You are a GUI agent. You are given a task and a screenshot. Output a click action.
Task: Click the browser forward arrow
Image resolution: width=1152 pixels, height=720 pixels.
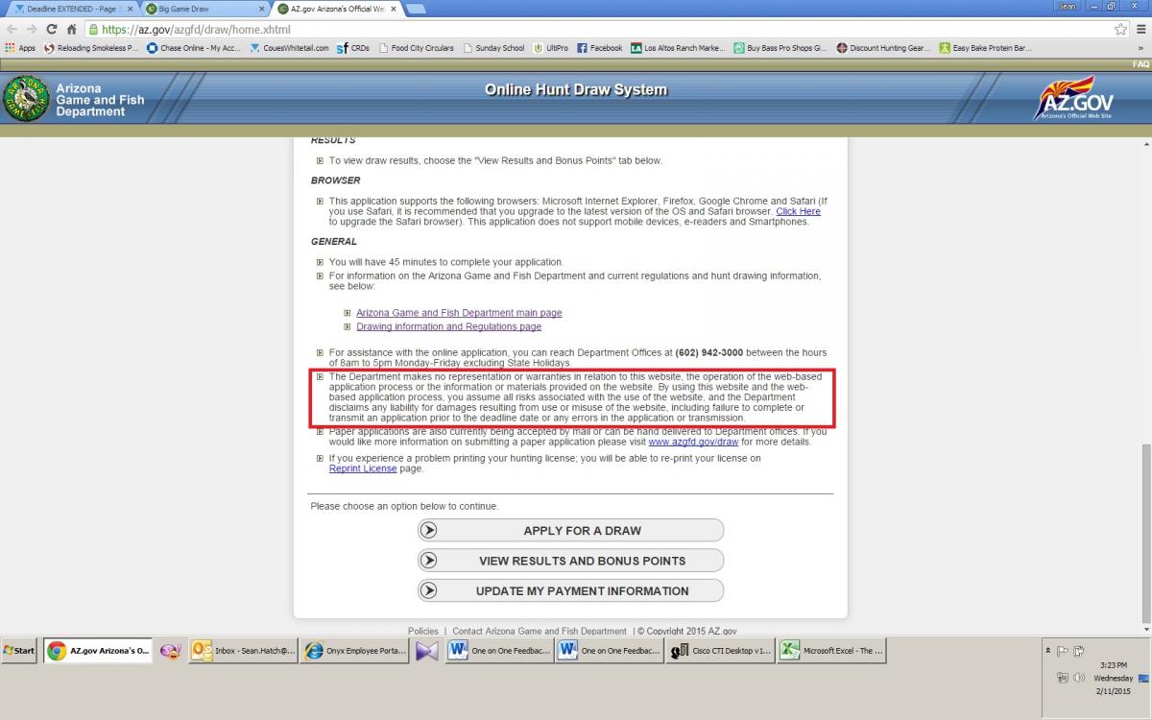click(31, 29)
